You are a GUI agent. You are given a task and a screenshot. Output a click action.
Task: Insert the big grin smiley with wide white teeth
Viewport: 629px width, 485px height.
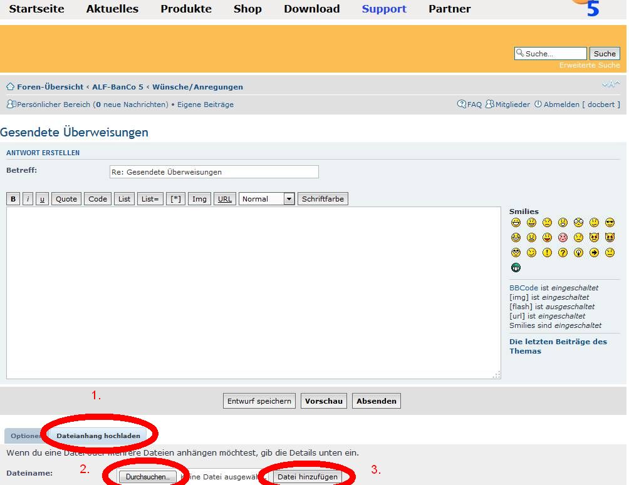pyautogui.click(x=516, y=222)
